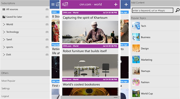Select the Tech topic icon
180x99 pixels.
tap(136, 26)
